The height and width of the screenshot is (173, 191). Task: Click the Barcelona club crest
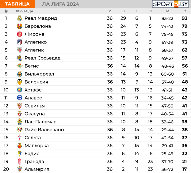[20, 26]
